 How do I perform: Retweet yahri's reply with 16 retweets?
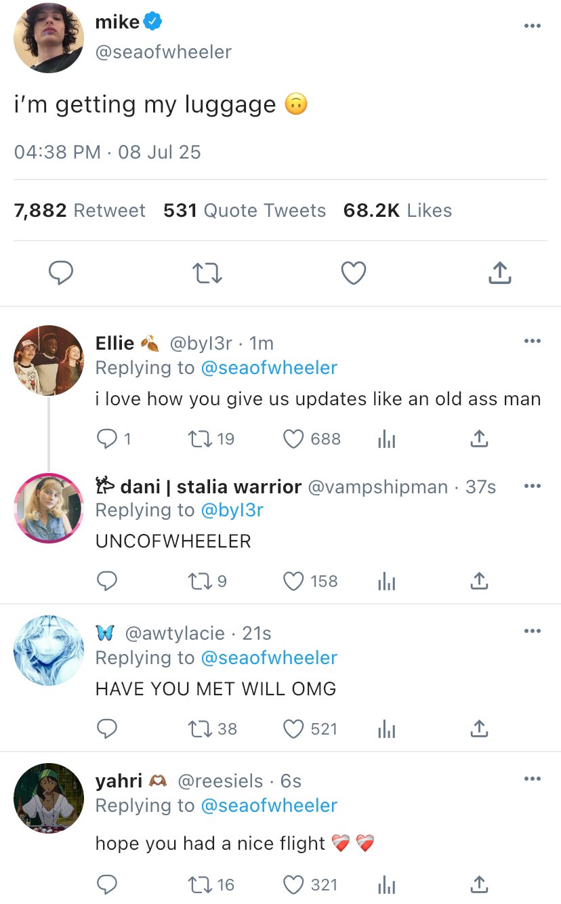click(x=201, y=885)
